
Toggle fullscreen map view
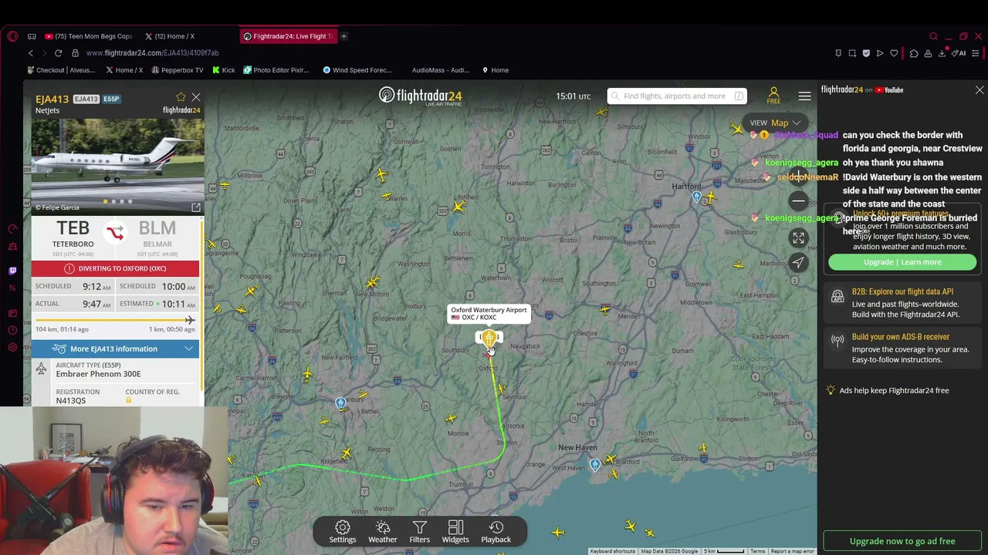click(799, 238)
